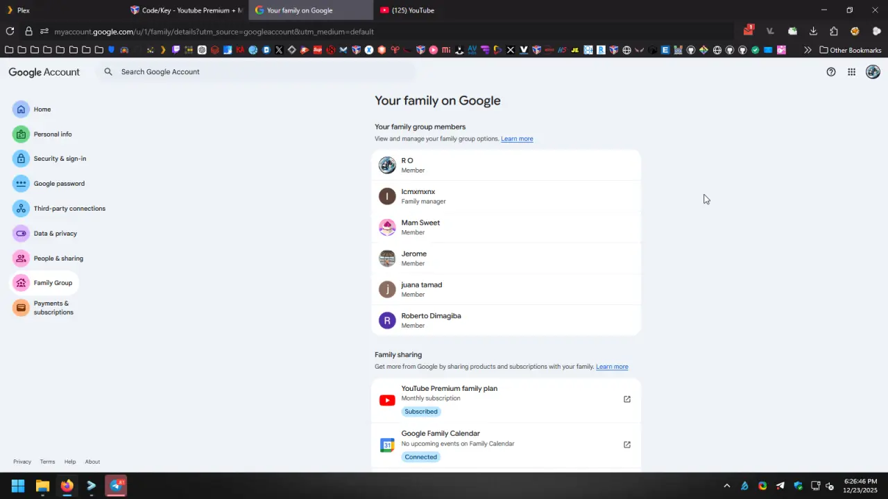
Task: Open Other Bookmarks folder
Action: [851, 50]
